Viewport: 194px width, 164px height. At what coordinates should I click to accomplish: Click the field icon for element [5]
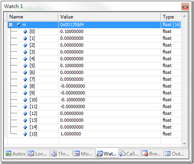point(25,66)
